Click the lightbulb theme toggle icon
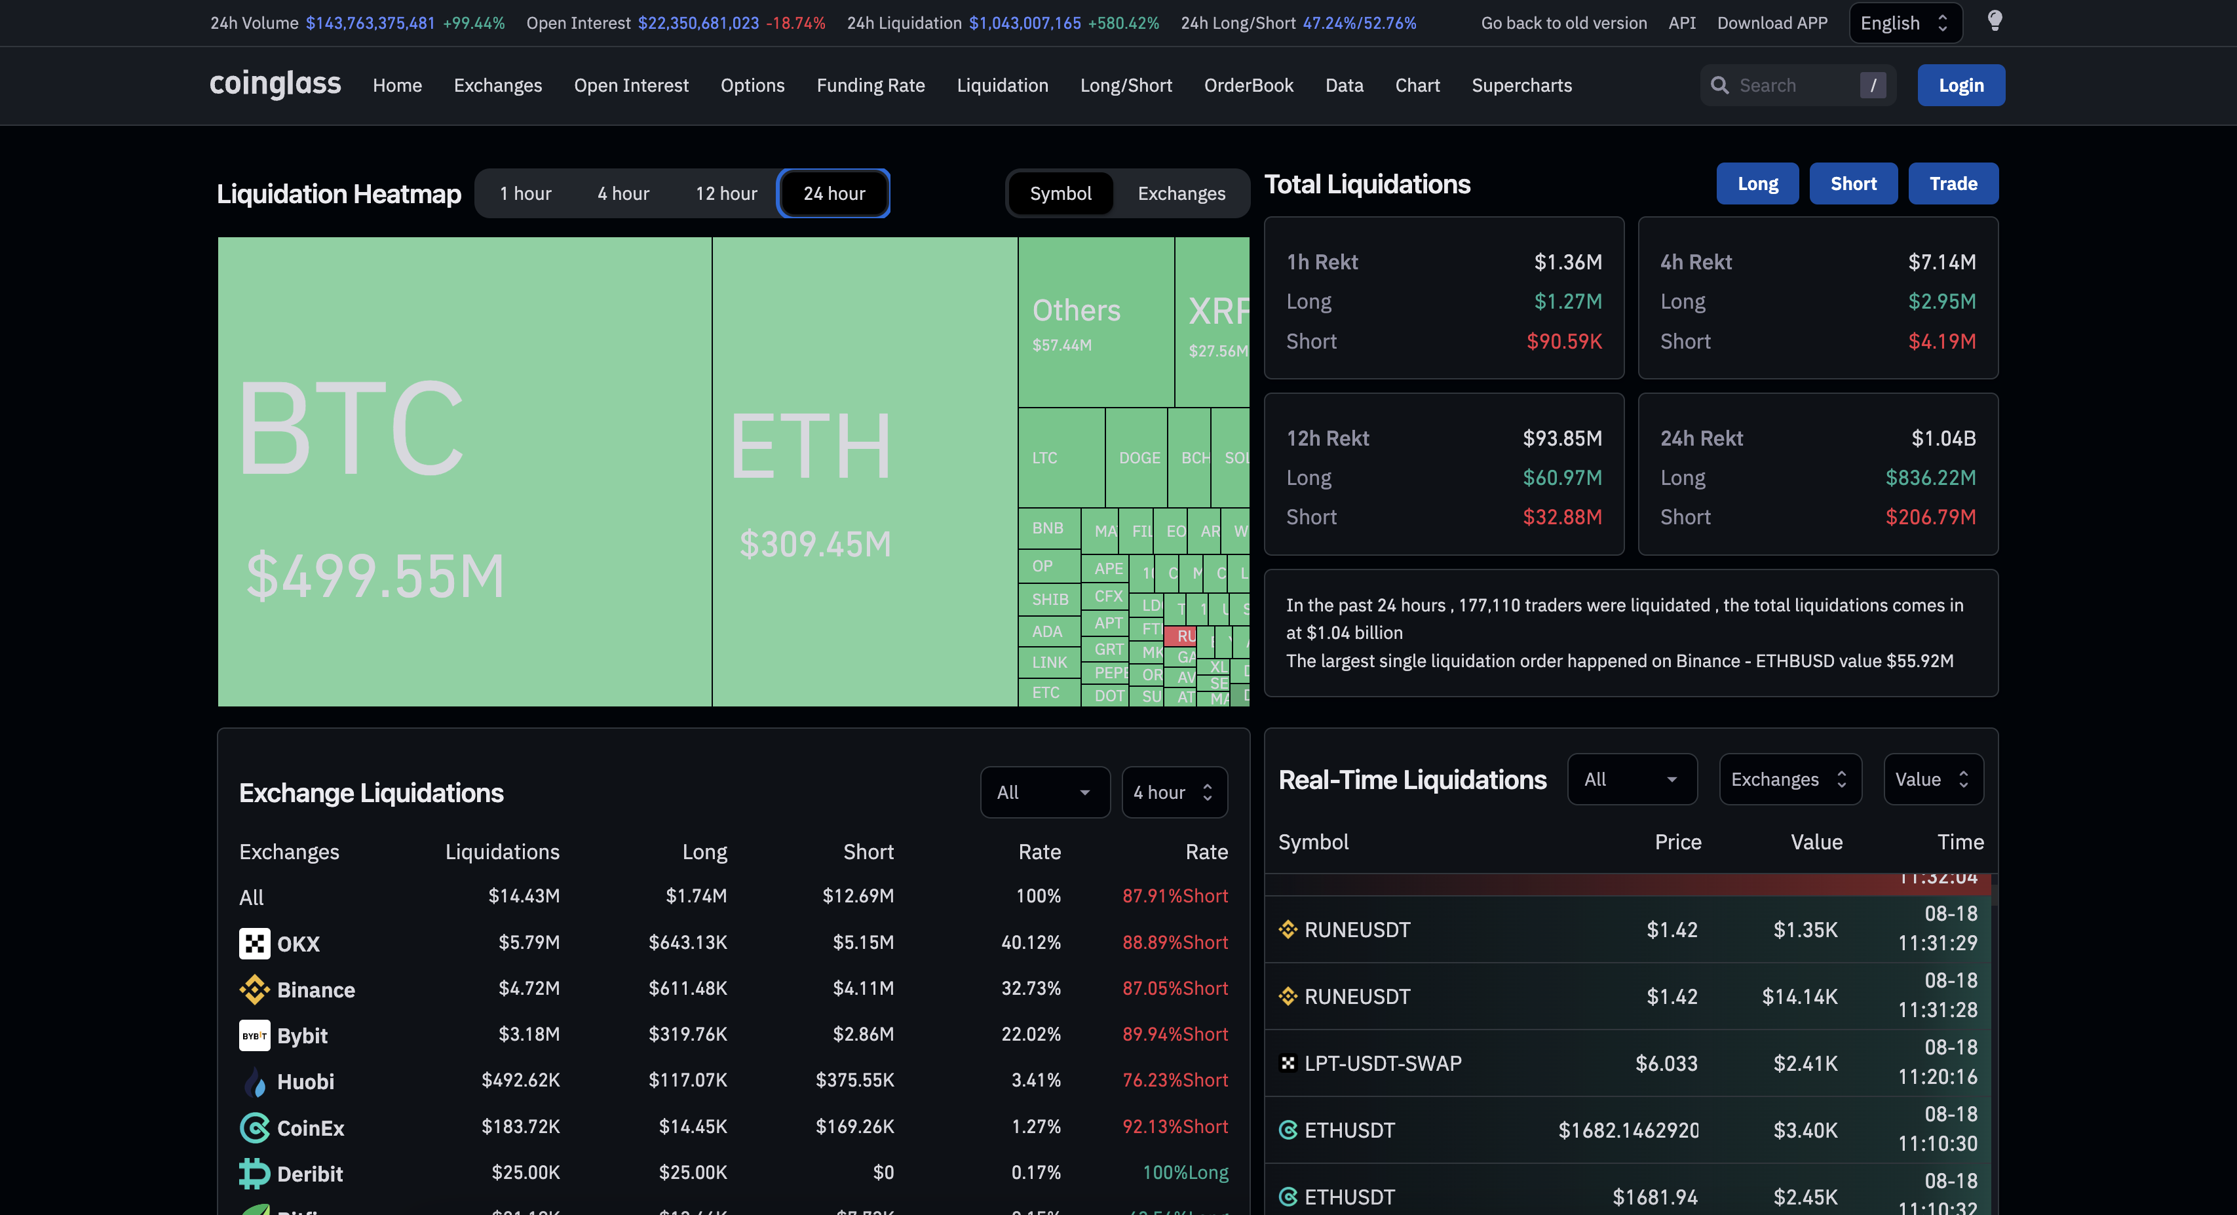This screenshot has width=2237, height=1215. coord(1995,21)
